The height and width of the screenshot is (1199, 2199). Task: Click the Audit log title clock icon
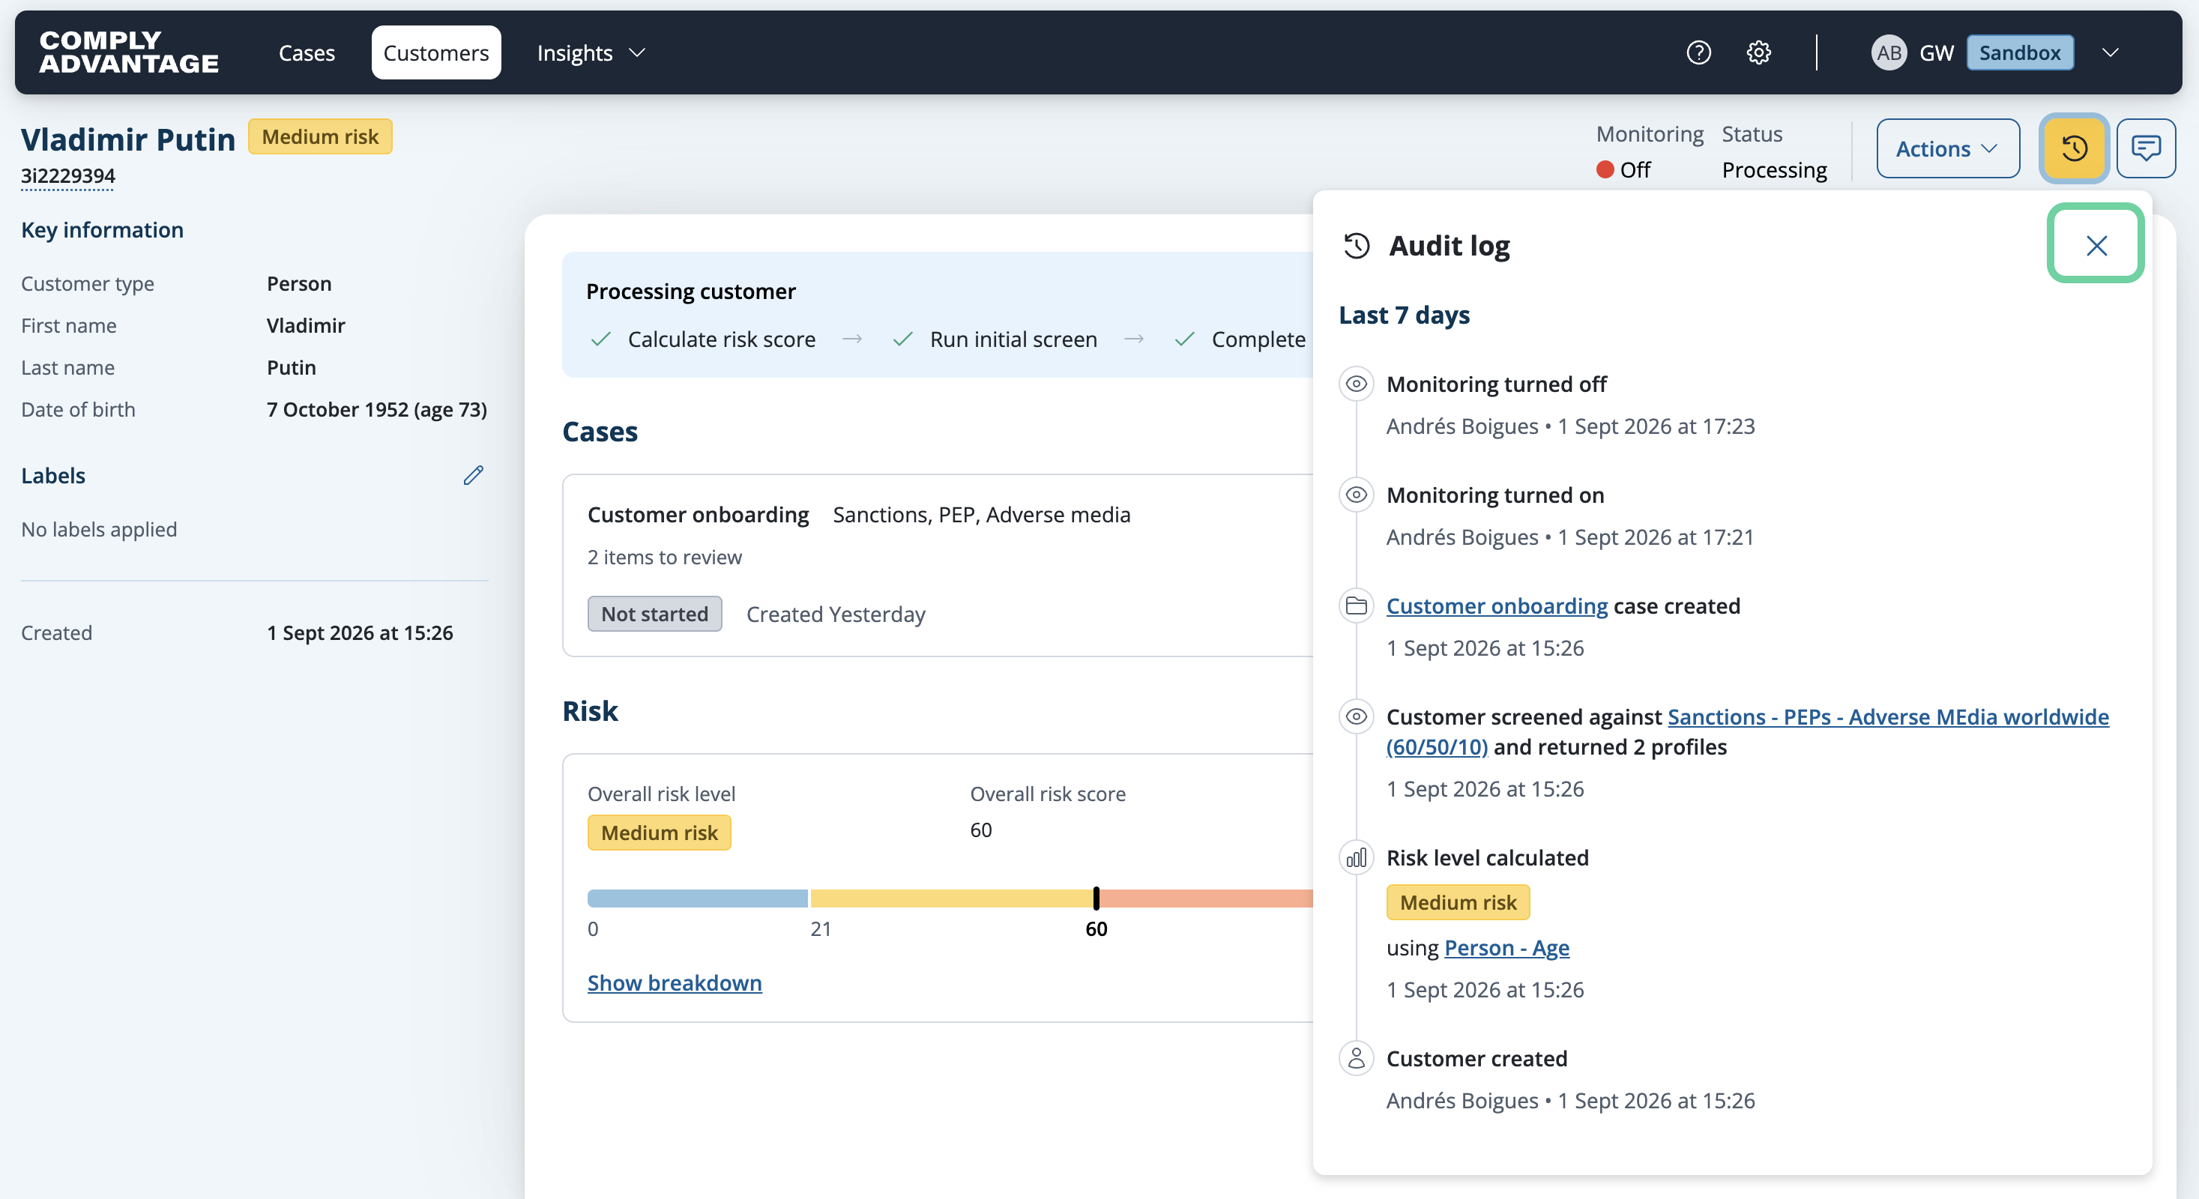click(x=1357, y=246)
